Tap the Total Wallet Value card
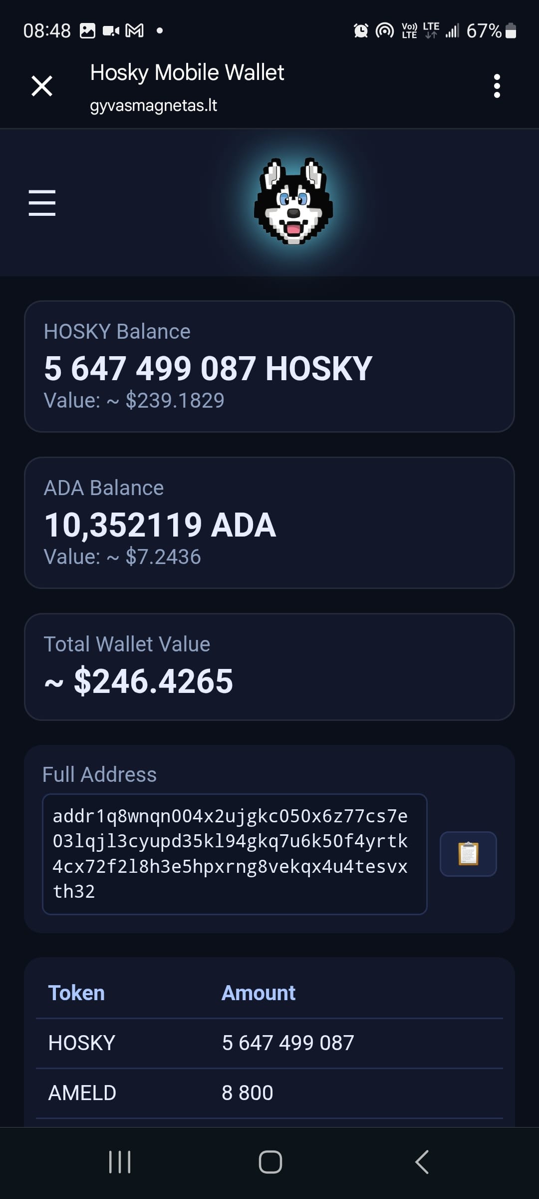The height and width of the screenshot is (1199, 539). click(x=269, y=666)
